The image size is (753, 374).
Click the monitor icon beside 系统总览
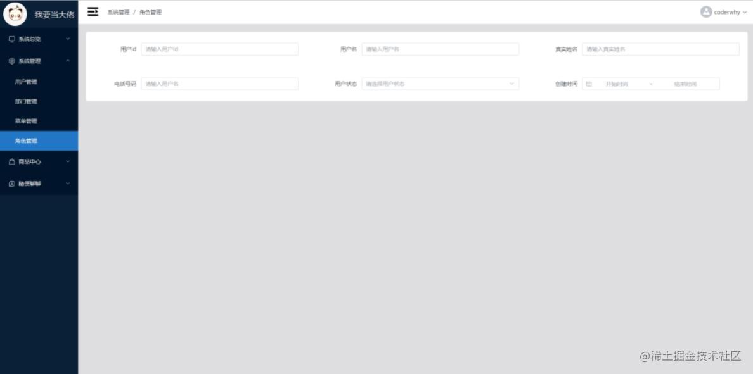click(x=12, y=39)
